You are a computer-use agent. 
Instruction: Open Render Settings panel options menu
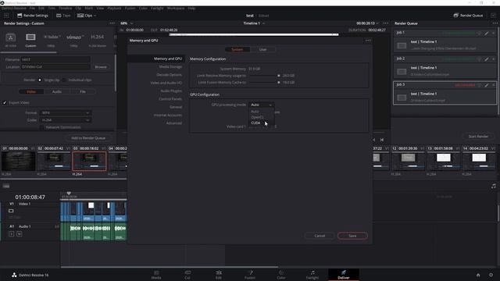point(112,23)
